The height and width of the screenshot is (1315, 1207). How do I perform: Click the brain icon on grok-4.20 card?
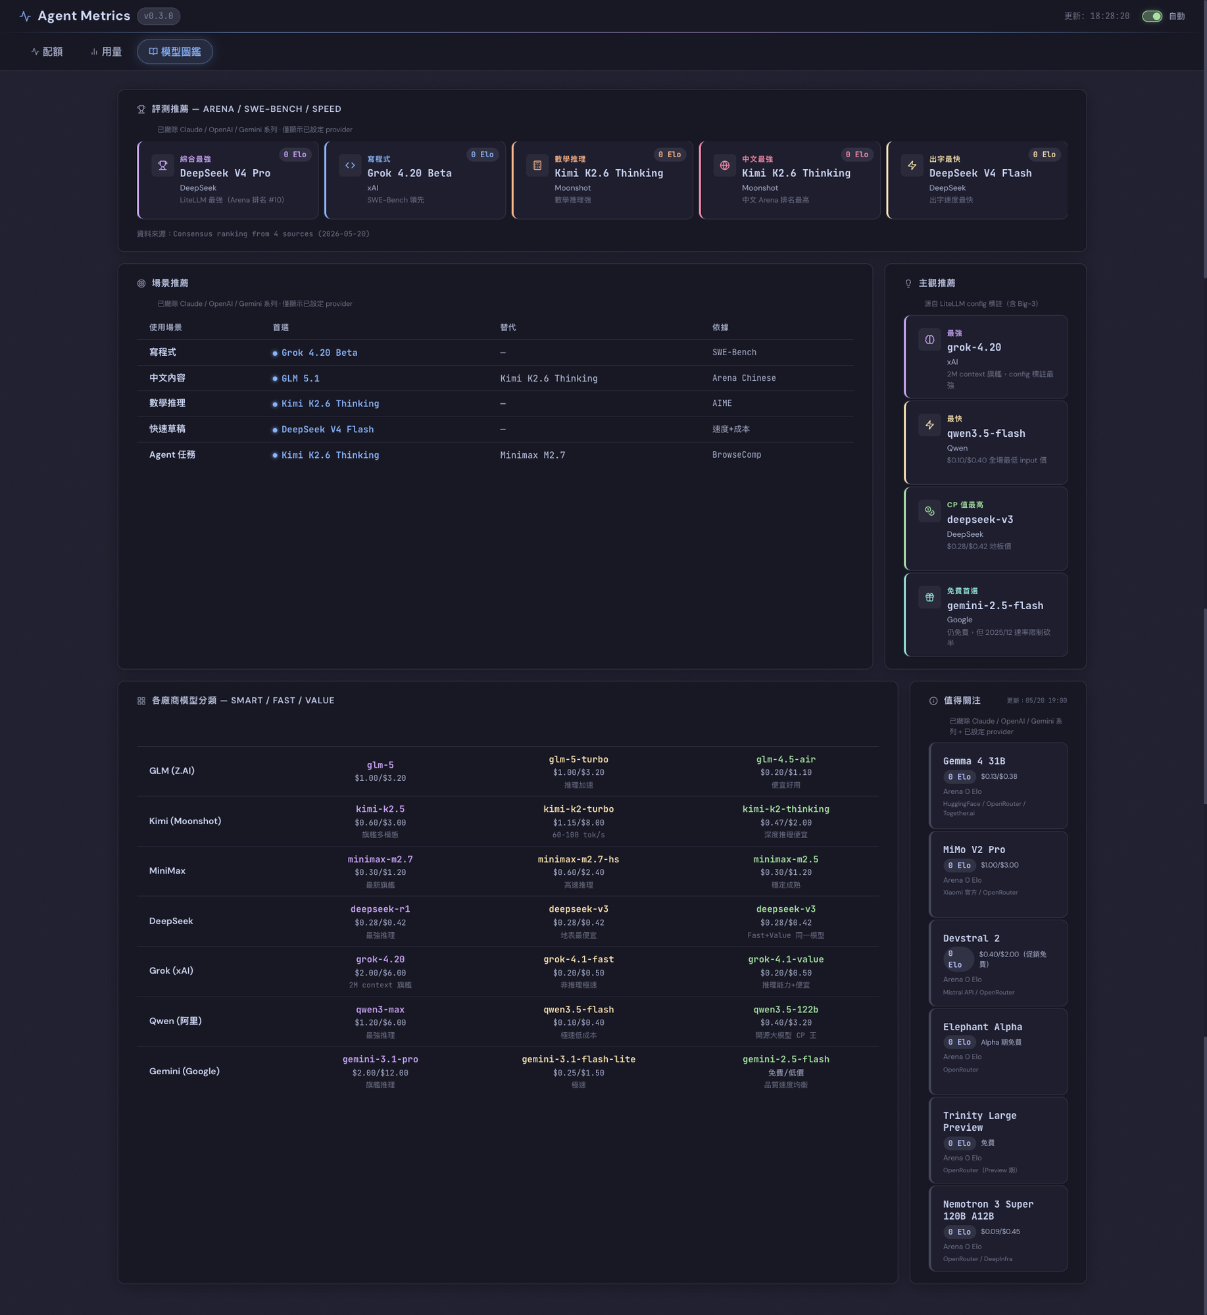(929, 339)
